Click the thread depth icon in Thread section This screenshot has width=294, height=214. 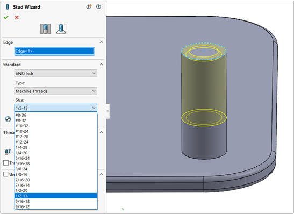pyautogui.click(x=8, y=152)
